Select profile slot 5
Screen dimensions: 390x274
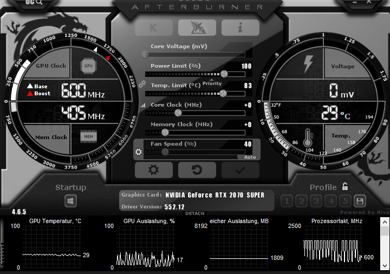pos(346,201)
